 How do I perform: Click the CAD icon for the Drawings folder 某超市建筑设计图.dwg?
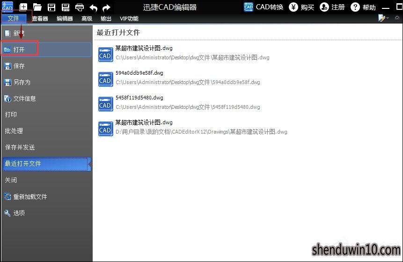click(106, 129)
